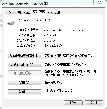Uninstall driver with 卸载(U) button
Screen dimensions: 107x109
[24, 92]
